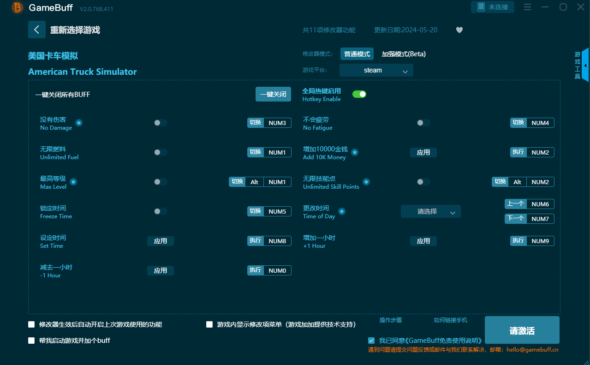Image resolution: width=590 pixels, height=365 pixels.
Task: Check launch game and add buff option
Action: (x=31, y=341)
